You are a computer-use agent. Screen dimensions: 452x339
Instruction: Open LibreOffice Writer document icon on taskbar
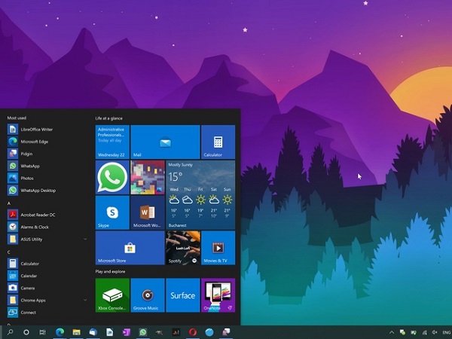109,332
